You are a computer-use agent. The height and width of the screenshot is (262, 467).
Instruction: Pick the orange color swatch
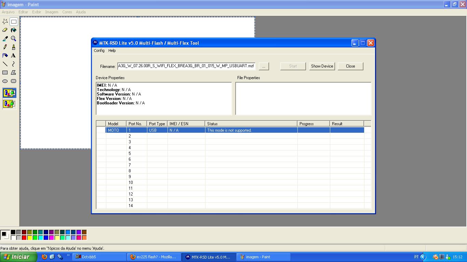(84, 237)
